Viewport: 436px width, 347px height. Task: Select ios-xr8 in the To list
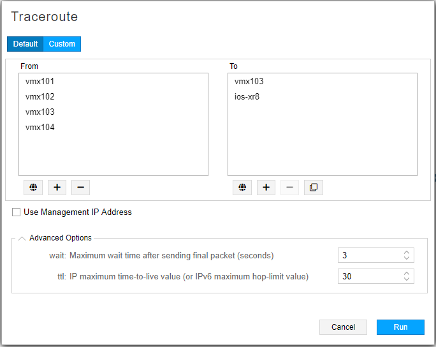point(247,97)
